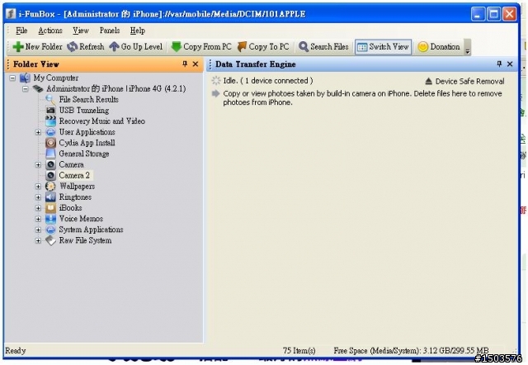528x365 pixels.
Task: Close the Folder View panel
Action: (x=196, y=64)
